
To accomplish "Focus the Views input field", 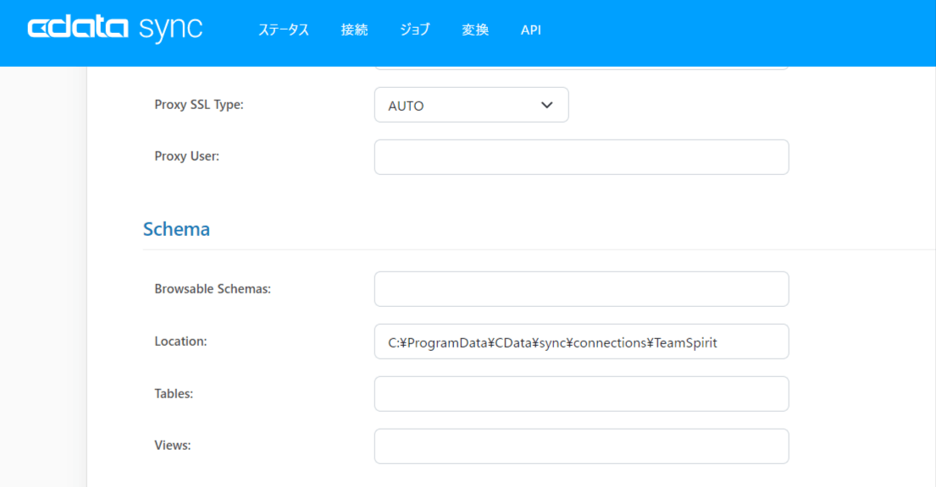I will click(581, 446).
